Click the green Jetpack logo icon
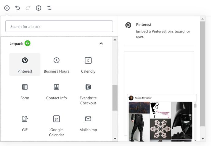Screen dimensions: 211x146 point(28,43)
